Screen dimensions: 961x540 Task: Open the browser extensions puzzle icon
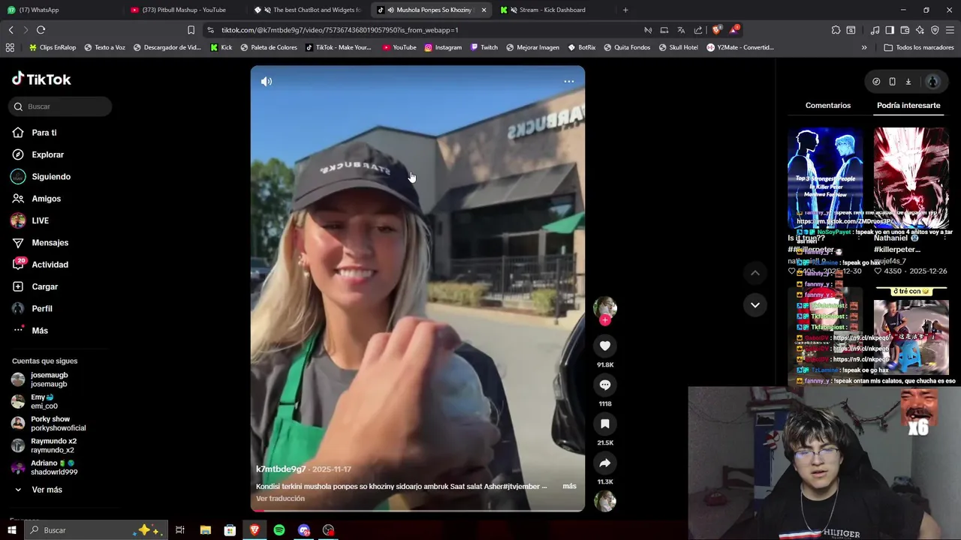click(x=836, y=30)
